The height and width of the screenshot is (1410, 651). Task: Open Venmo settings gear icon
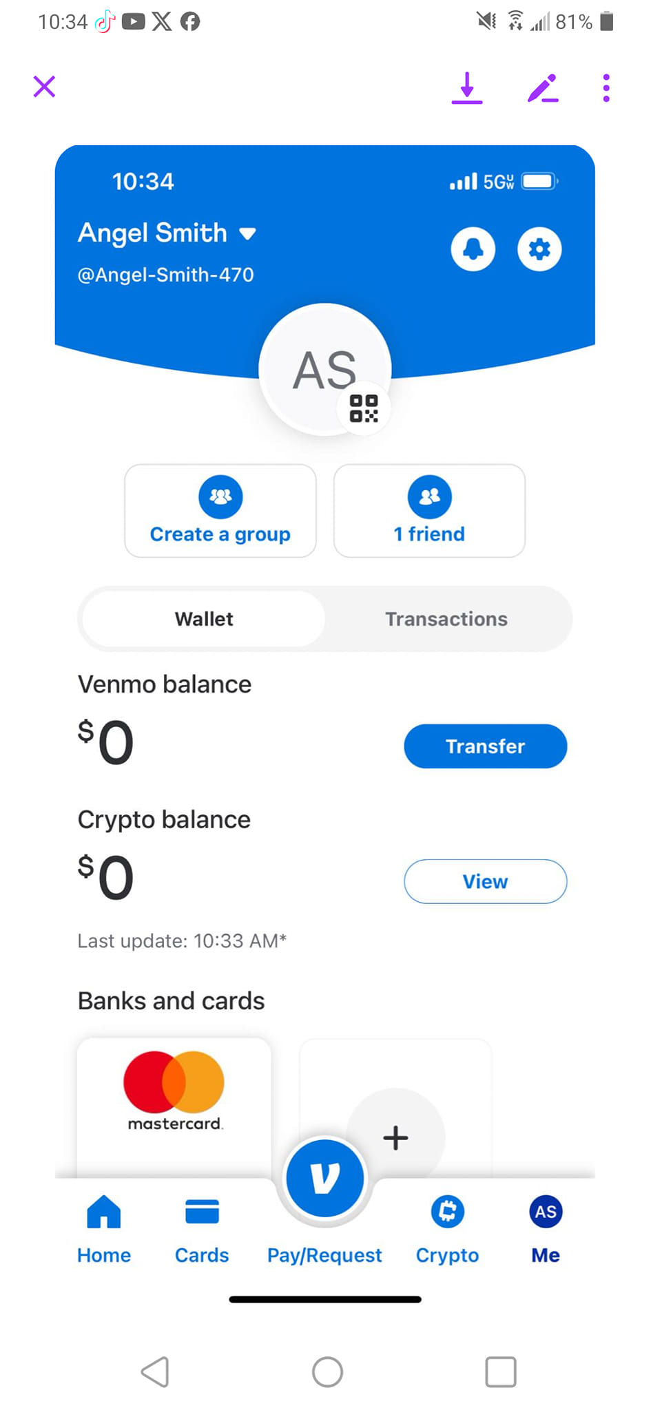coord(539,249)
